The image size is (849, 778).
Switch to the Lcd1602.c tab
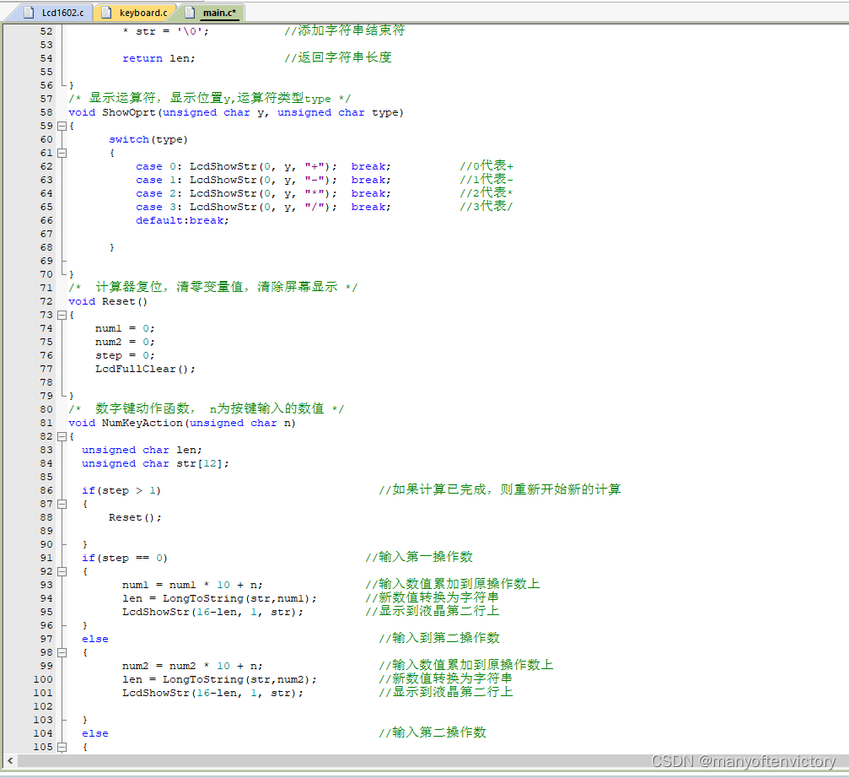(x=53, y=13)
